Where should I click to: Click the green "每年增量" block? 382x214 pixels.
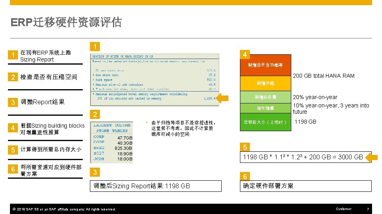point(265,108)
